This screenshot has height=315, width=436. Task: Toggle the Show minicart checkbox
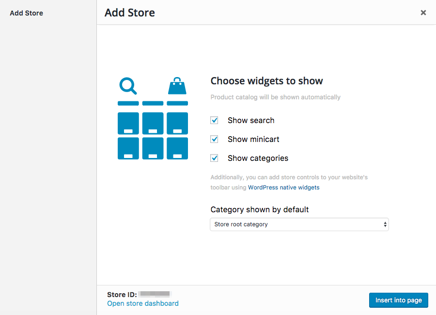[x=214, y=139]
